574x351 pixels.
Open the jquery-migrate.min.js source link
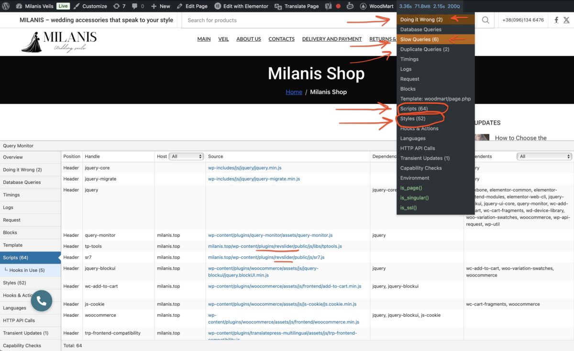tap(254, 179)
